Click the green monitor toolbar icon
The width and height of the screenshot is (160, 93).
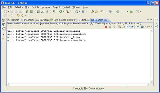click(31, 12)
